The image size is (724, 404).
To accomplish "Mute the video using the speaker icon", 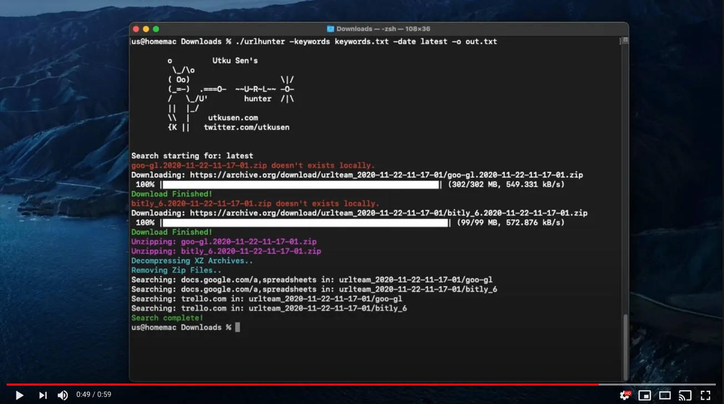I will click(x=63, y=395).
